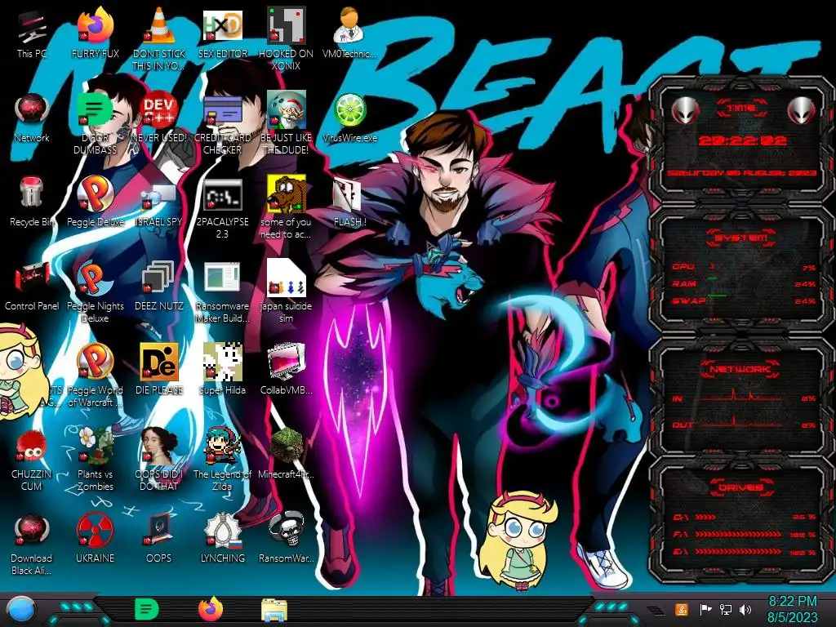
Task: Select the ISRAEL SPY desktop icon
Action: (x=159, y=205)
